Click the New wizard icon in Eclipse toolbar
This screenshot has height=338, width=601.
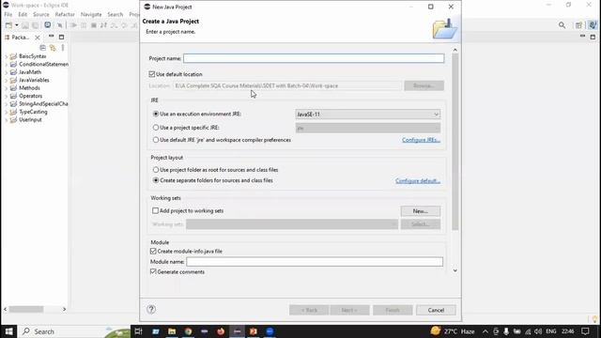(8, 25)
